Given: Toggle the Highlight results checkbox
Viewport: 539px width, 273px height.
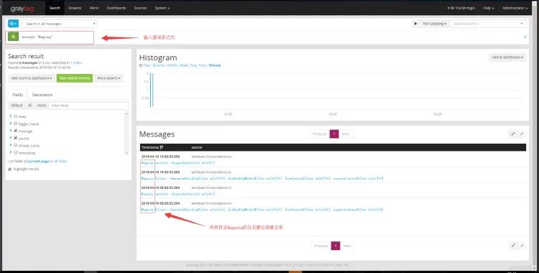Looking at the screenshot, I should [x=10, y=169].
